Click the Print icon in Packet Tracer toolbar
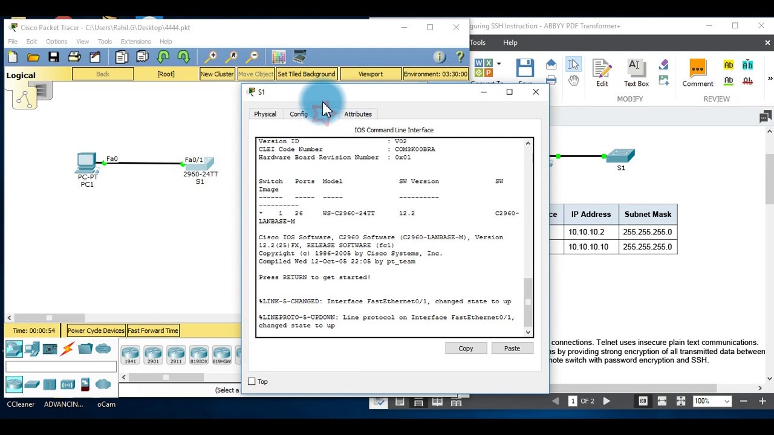774x435 pixels. click(74, 57)
